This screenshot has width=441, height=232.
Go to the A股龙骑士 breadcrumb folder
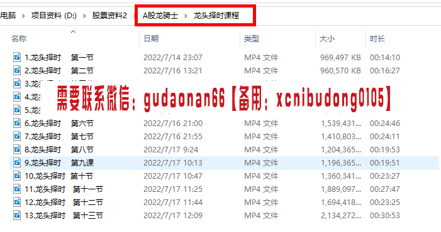pyautogui.click(x=160, y=16)
